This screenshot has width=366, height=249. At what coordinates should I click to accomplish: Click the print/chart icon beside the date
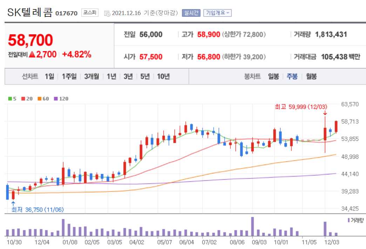coord(107,13)
